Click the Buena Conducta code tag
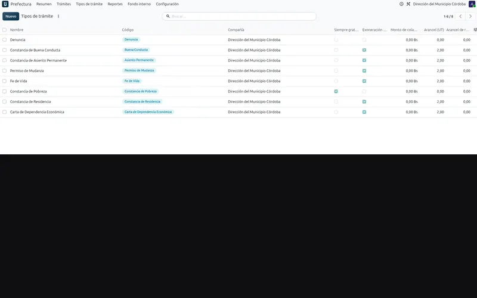This screenshot has width=477, height=298. click(x=136, y=50)
